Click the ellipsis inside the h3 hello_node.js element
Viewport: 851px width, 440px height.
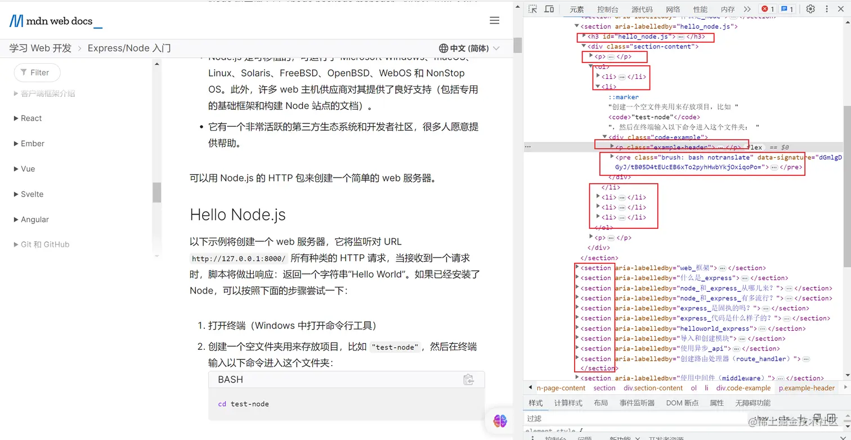pyautogui.click(x=680, y=37)
